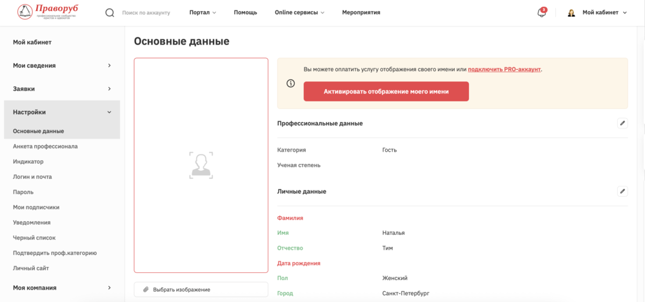
Task: Edit Профессиональные данные with pencil icon
Action: coord(622,123)
